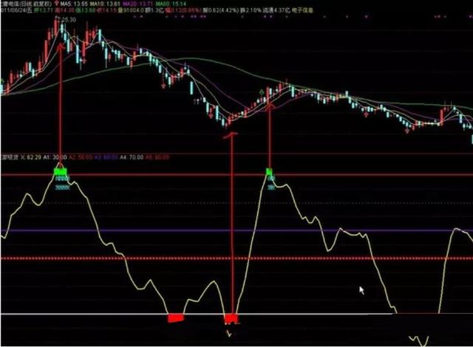Click the red arrow tip under the price low
The height and width of the screenshot is (347, 473).
[231, 135]
